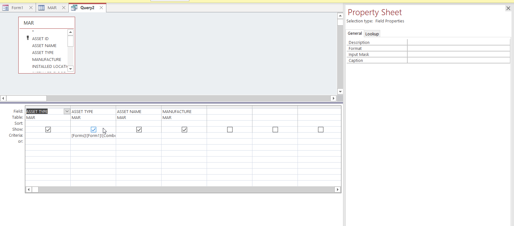
Task: Open the Field dropdown for ASSET TYPE
Action: tap(67, 111)
